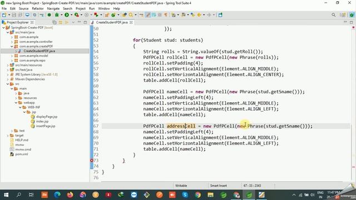Expand the target folder
This screenshot has width=356, height=200.
pos(8,136)
